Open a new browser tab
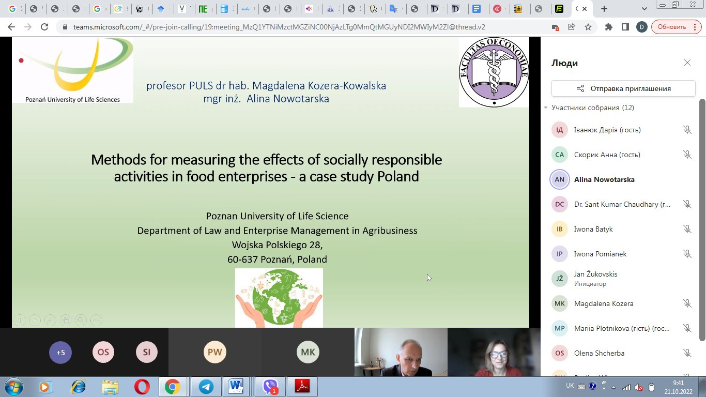Screen dimensions: 706x397 (x=604, y=9)
